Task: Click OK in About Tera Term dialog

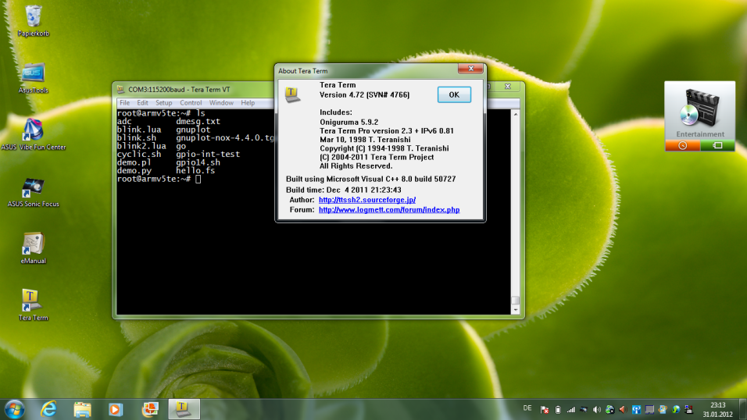Action: coord(454,94)
